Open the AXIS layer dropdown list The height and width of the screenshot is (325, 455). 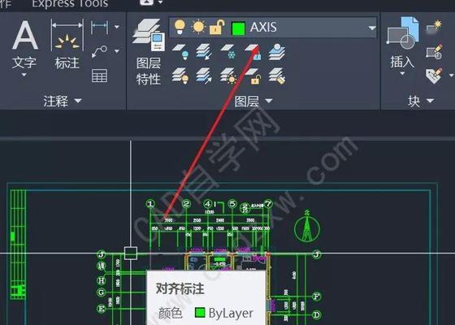(372, 28)
